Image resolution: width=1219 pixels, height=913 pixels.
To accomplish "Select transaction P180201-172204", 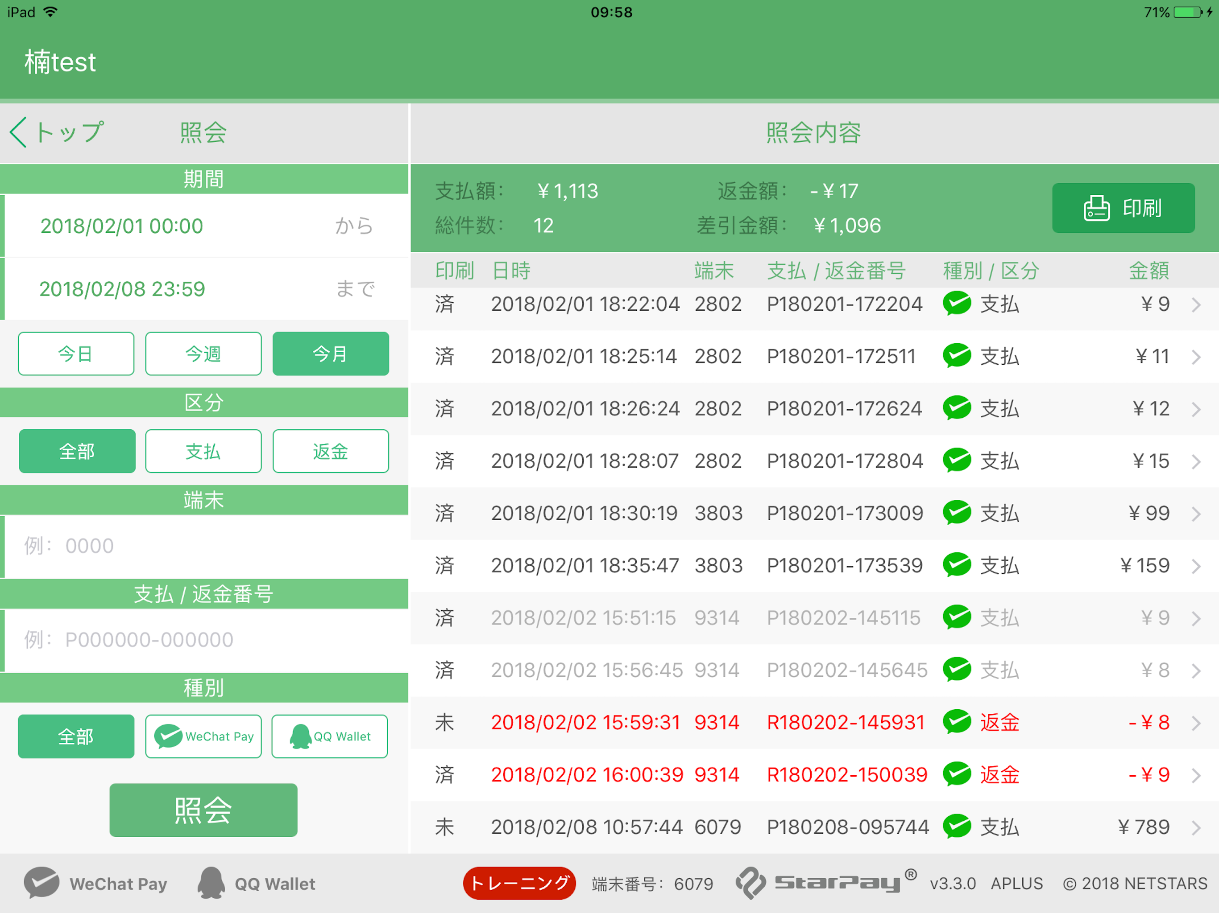I will point(844,304).
